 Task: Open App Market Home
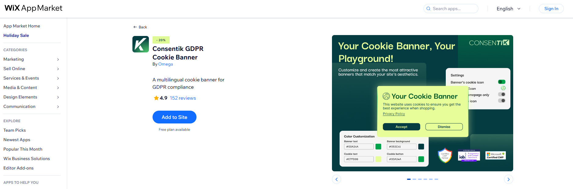pyautogui.click(x=22, y=26)
